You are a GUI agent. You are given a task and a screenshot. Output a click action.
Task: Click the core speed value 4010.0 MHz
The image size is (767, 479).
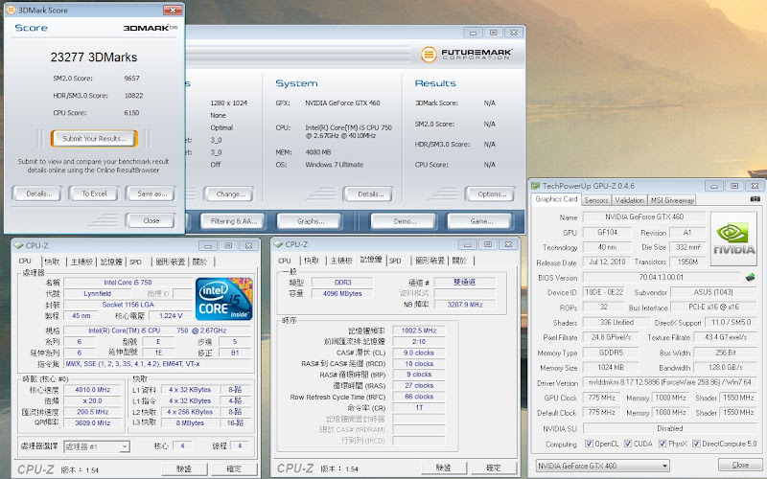click(x=93, y=390)
